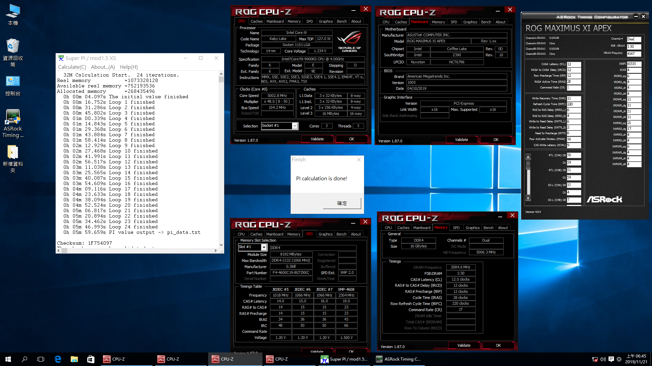Click the volume icon in system tray
The height and width of the screenshot is (366, 652).
point(603,359)
